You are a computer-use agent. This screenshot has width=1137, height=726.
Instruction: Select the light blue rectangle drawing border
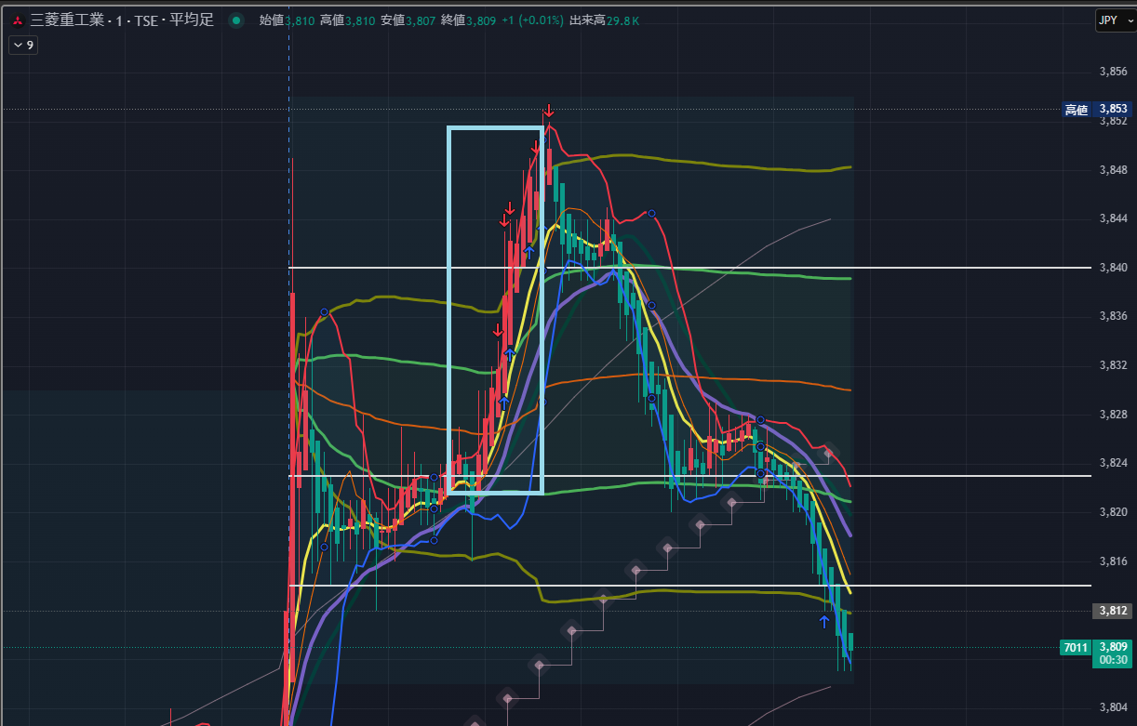[x=449, y=307]
